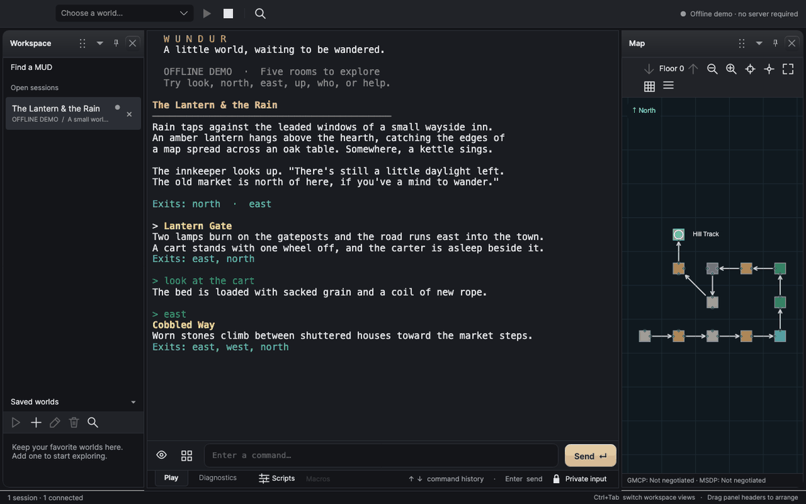Close the Workspace panel
This screenshot has height=504, width=806.
click(x=132, y=43)
